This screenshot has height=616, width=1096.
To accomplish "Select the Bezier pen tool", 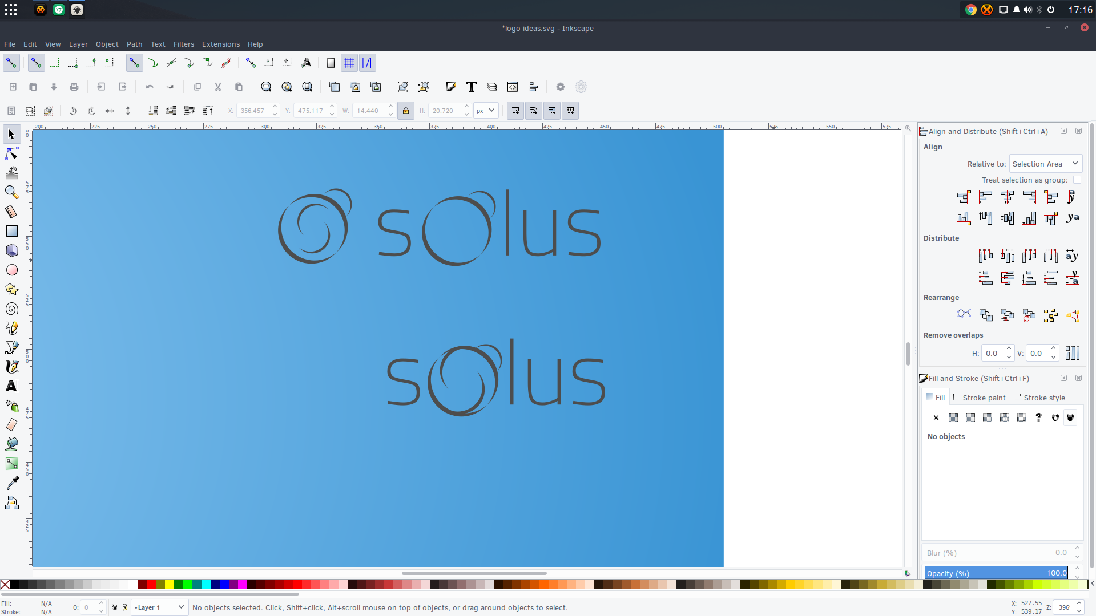I will tap(11, 347).
